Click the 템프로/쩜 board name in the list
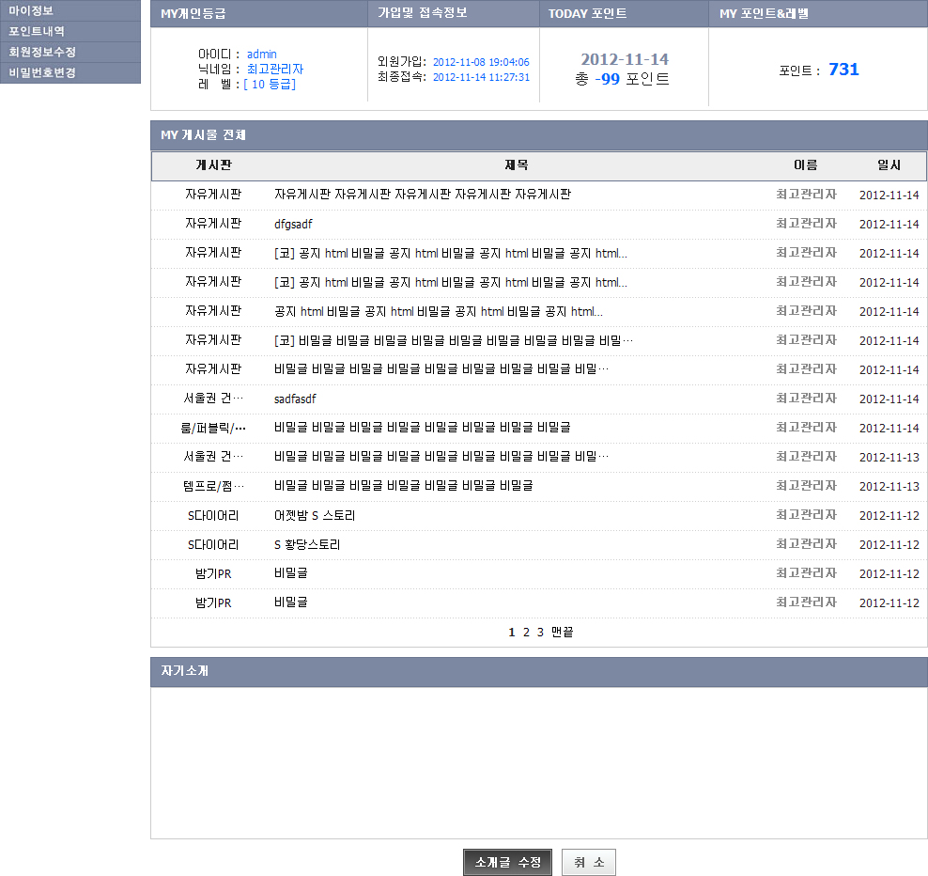 [x=213, y=487]
